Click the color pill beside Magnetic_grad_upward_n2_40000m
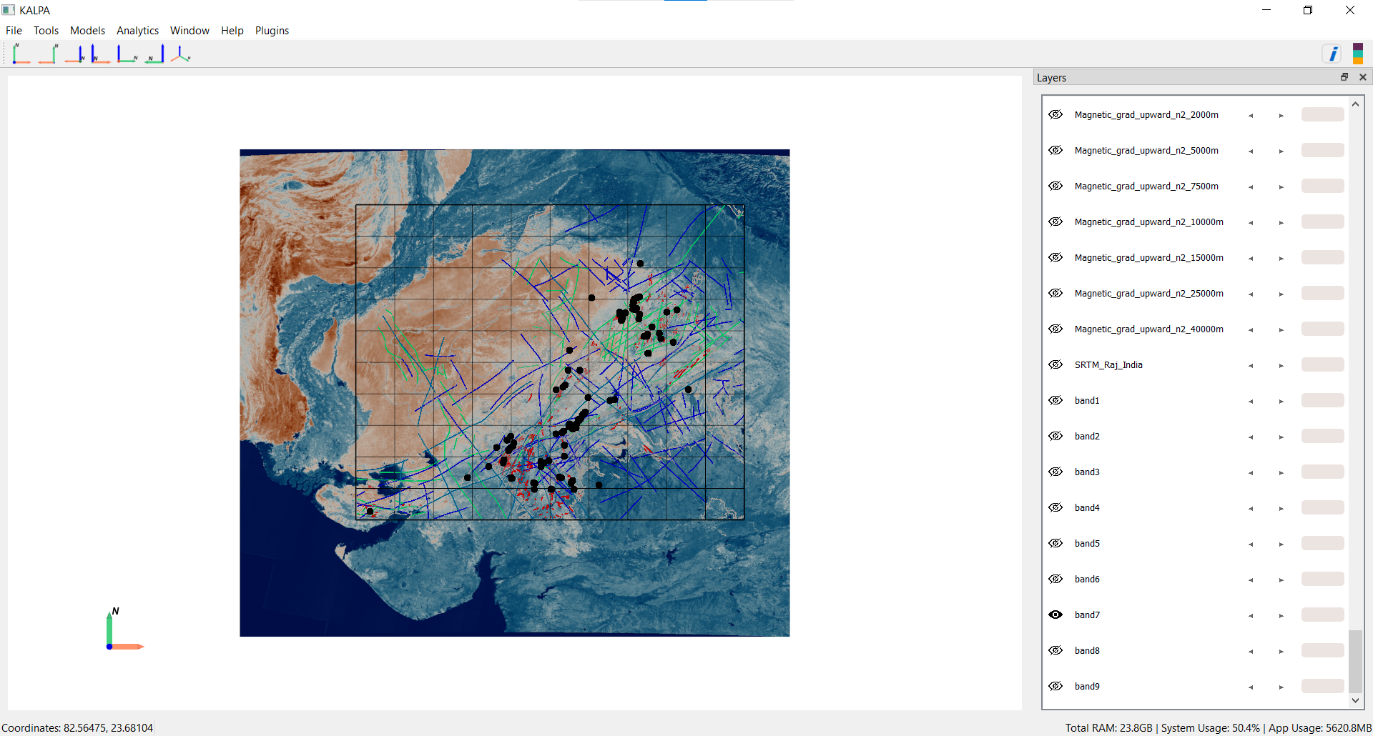1373x736 pixels. [x=1322, y=329]
